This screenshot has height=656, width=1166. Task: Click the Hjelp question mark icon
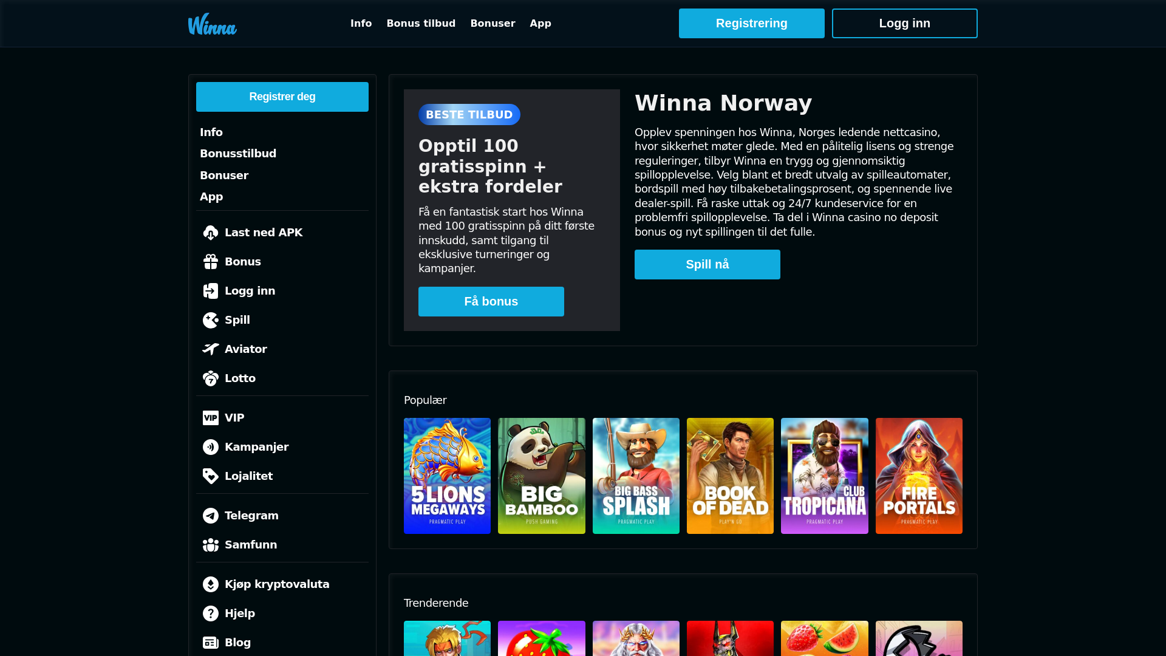tap(211, 613)
